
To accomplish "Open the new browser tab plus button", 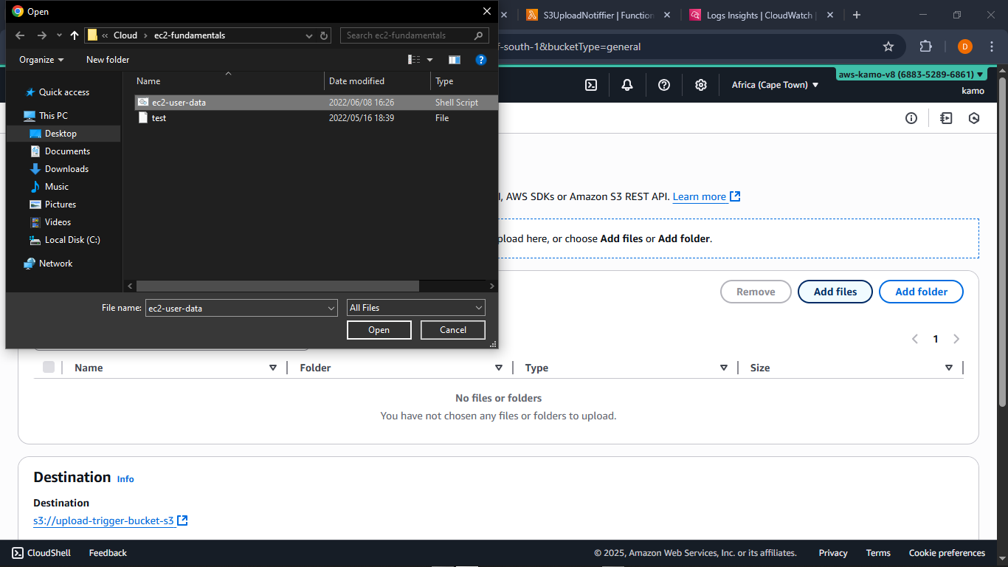I will tap(856, 15).
